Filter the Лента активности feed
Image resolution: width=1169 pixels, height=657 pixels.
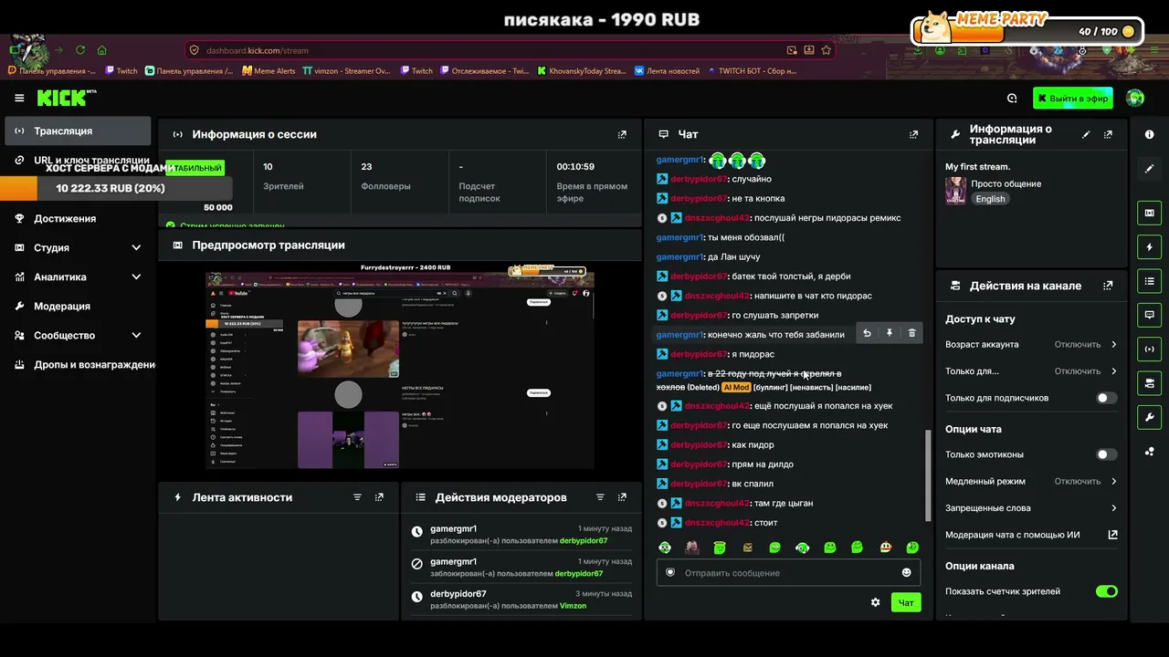coord(357,497)
